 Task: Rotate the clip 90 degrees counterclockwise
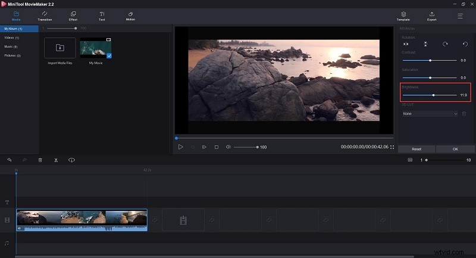coord(465,44)
